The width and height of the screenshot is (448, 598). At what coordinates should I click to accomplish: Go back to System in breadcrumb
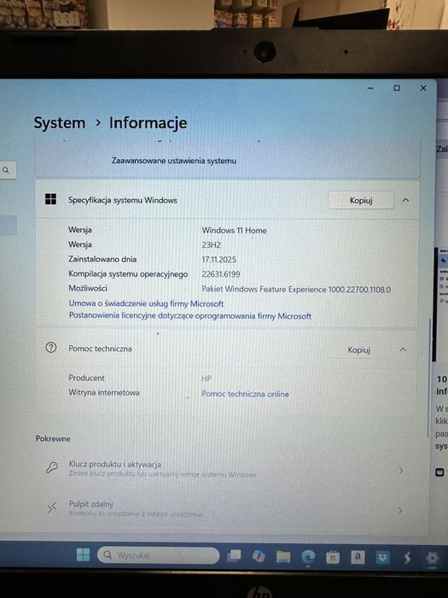pos(60,123)
